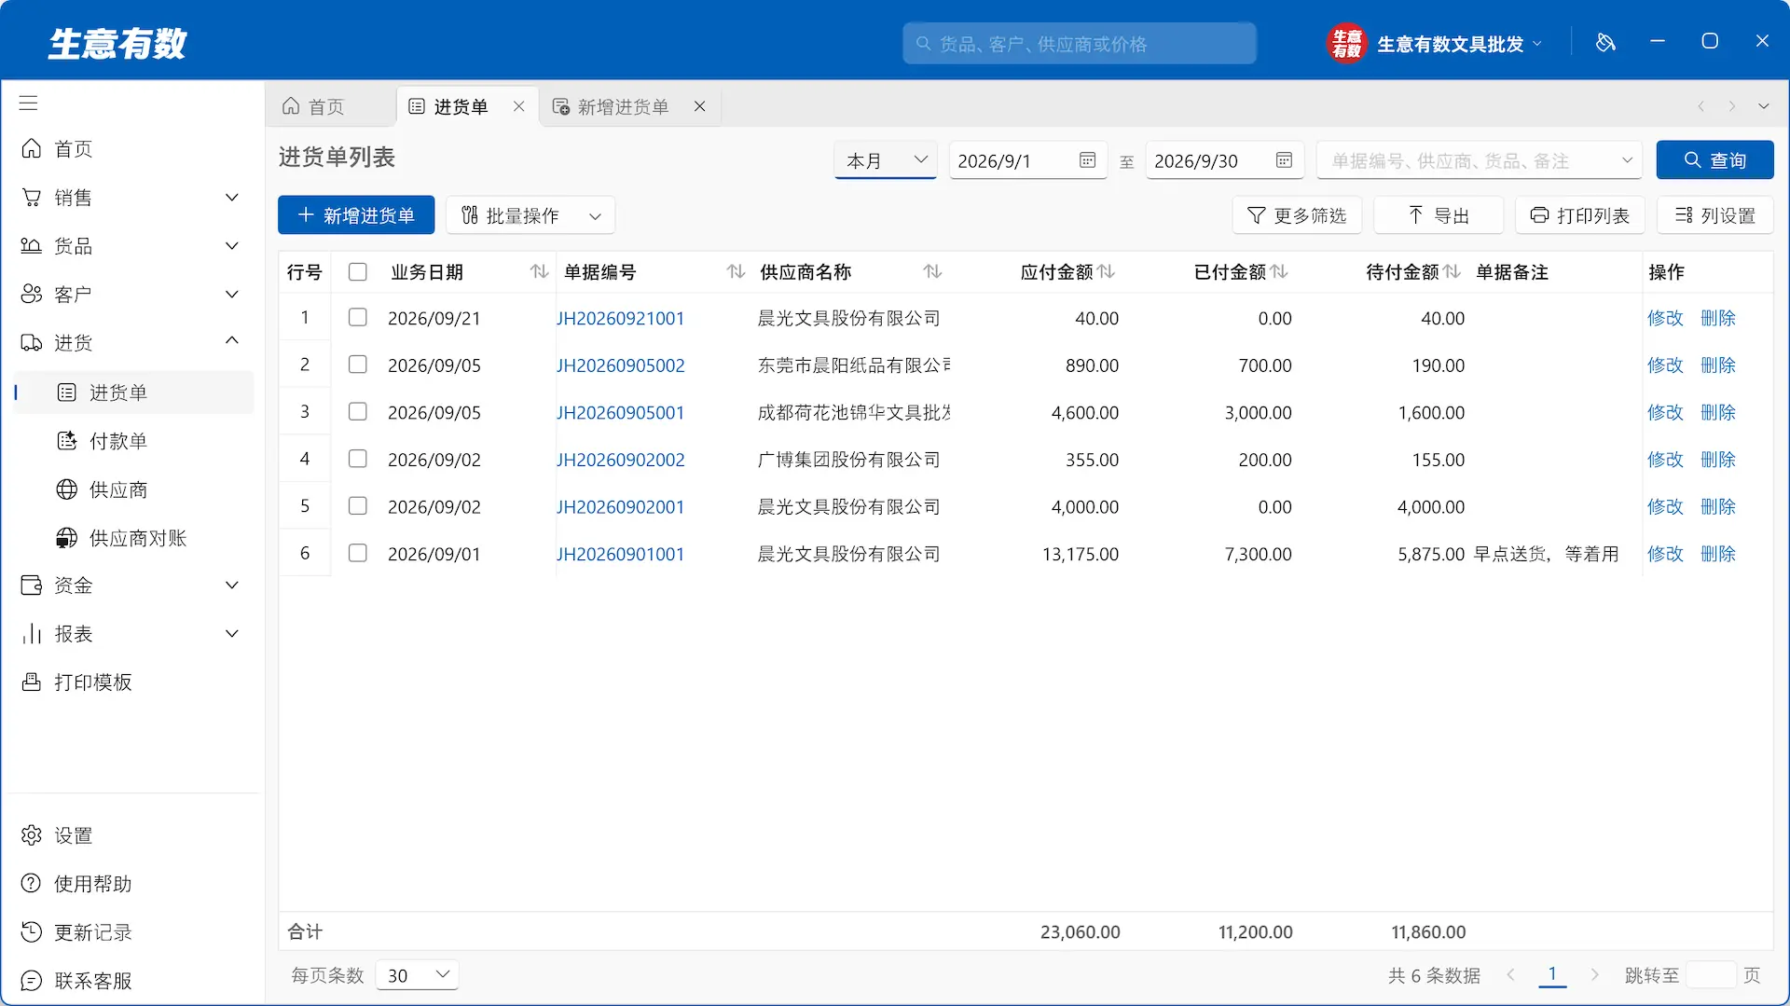Click the 新增进货单 blue button

pyautogui.click(x=356, y=215)
